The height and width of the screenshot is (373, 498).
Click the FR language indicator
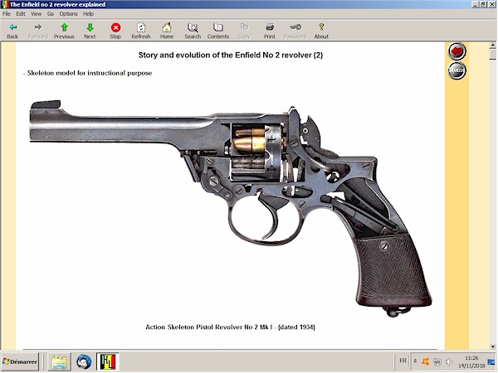point(403,361)
